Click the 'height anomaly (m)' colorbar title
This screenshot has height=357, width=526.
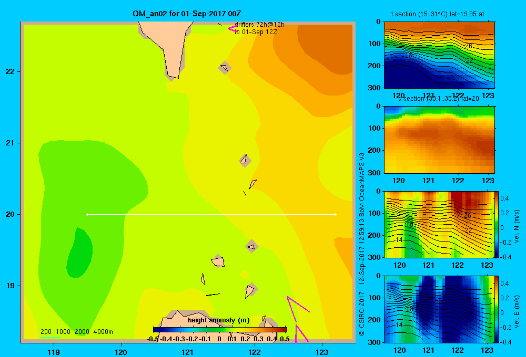(219, 320)
